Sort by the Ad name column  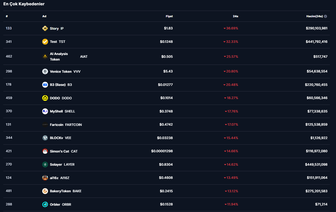pos(44,16)
